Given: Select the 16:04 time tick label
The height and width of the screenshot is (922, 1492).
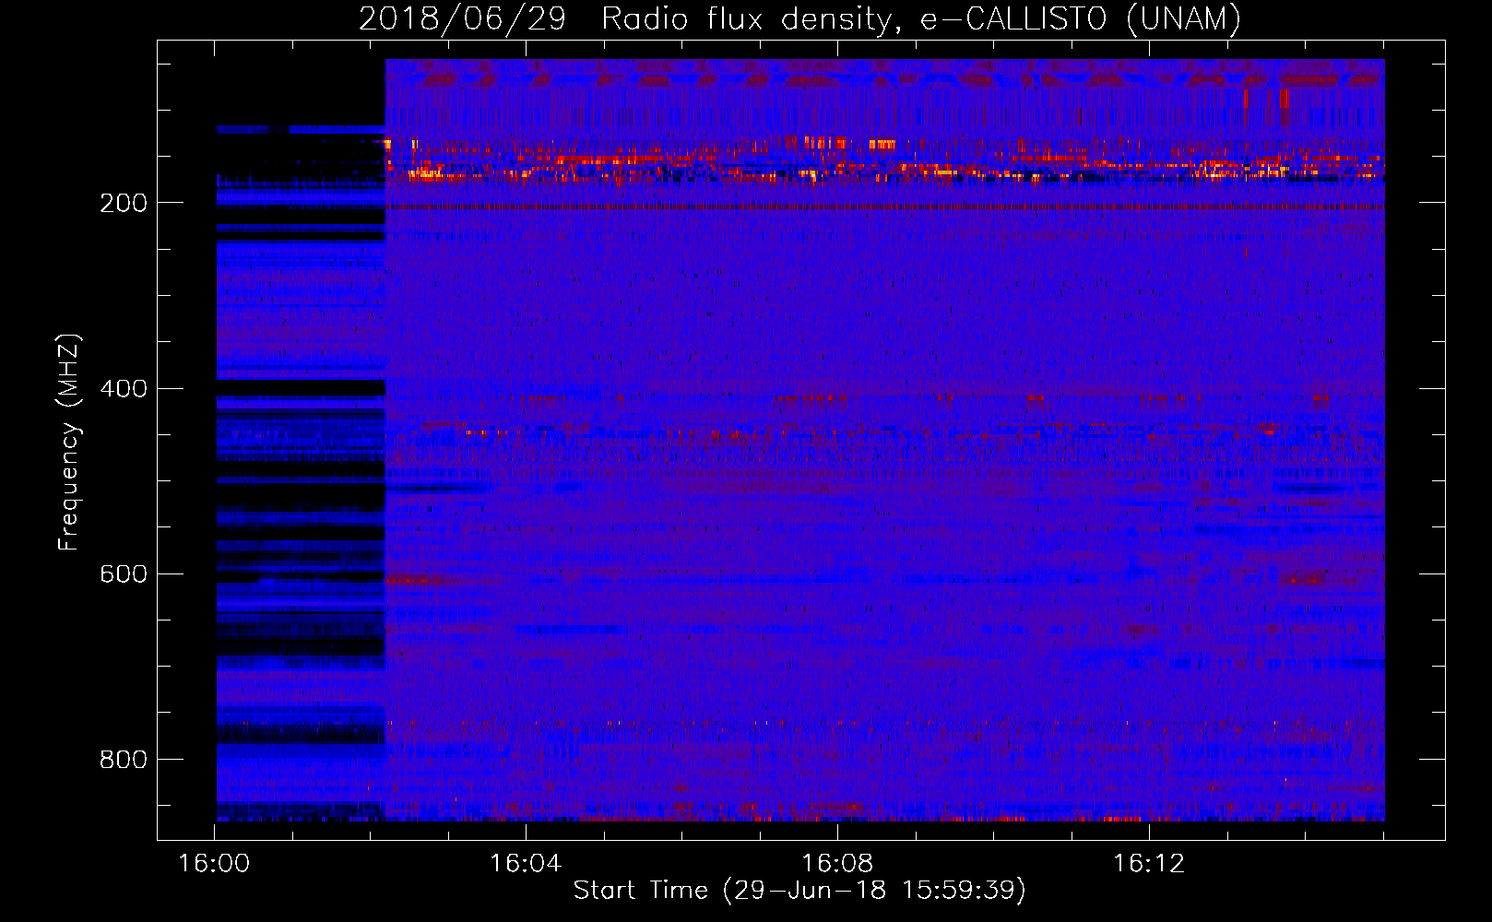Looking at the screenshot, I should 526,864.
